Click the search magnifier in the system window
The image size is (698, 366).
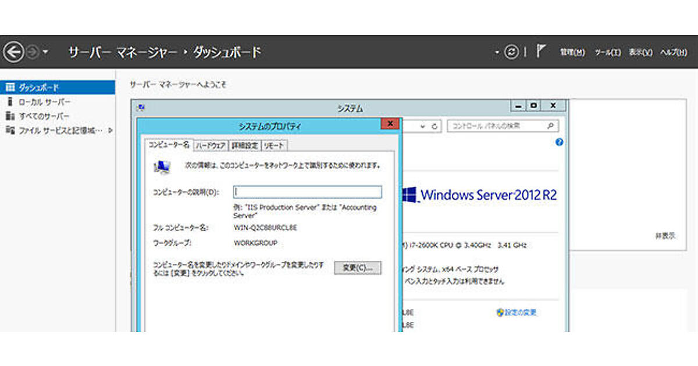pos(550,125)
